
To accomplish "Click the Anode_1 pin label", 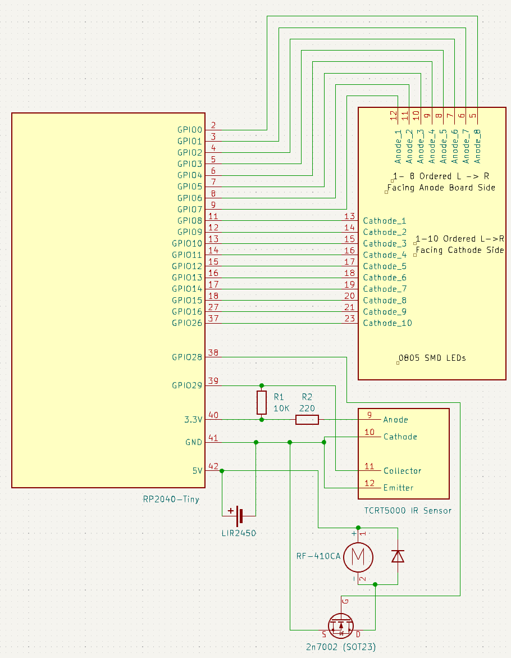I will pos(398,146).
